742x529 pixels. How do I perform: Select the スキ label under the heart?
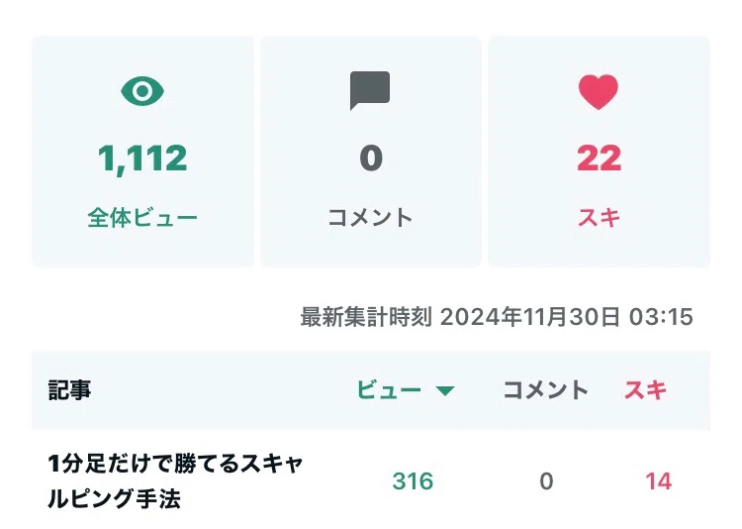pyautogui.click(x=599, y=218)
